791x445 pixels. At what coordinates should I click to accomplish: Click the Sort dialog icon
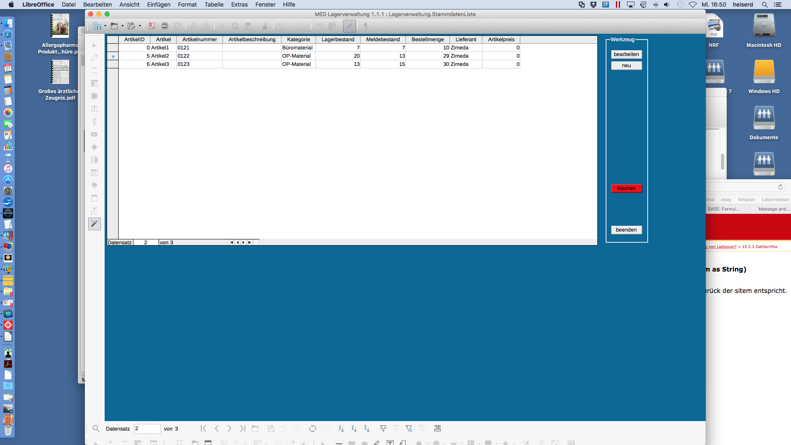pos(341,429)
